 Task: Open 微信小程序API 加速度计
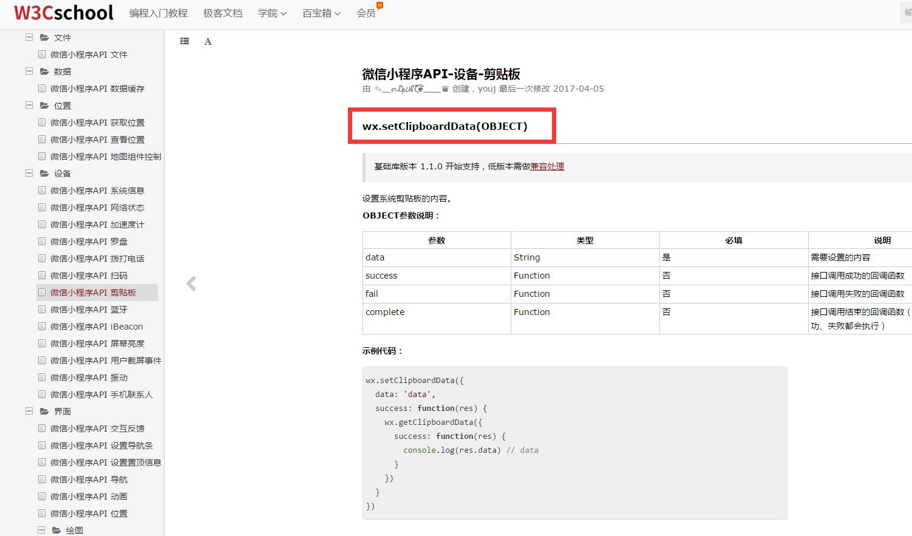coord(97,225)
